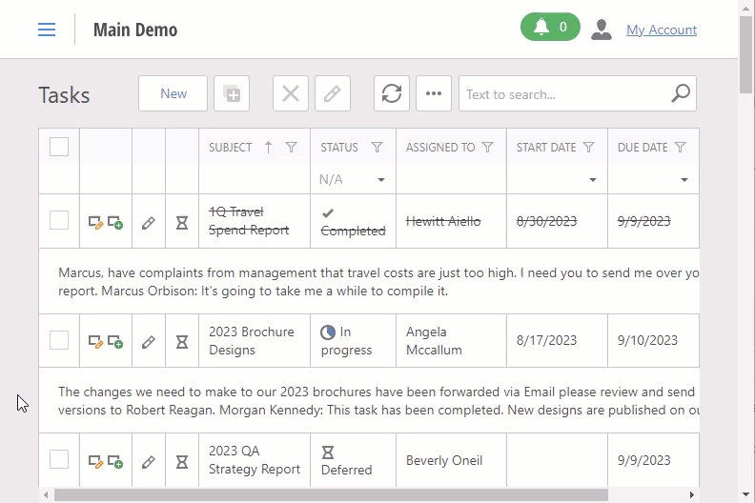The width and height of the screenshot is (755, 503).
Task: Click the vertical scrollbar down arrow
Action: click(x=745, y=494)
